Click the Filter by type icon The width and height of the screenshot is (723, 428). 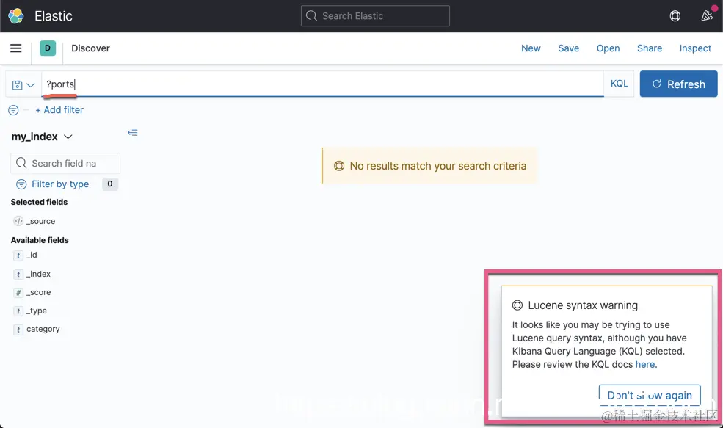coord(21,184)
